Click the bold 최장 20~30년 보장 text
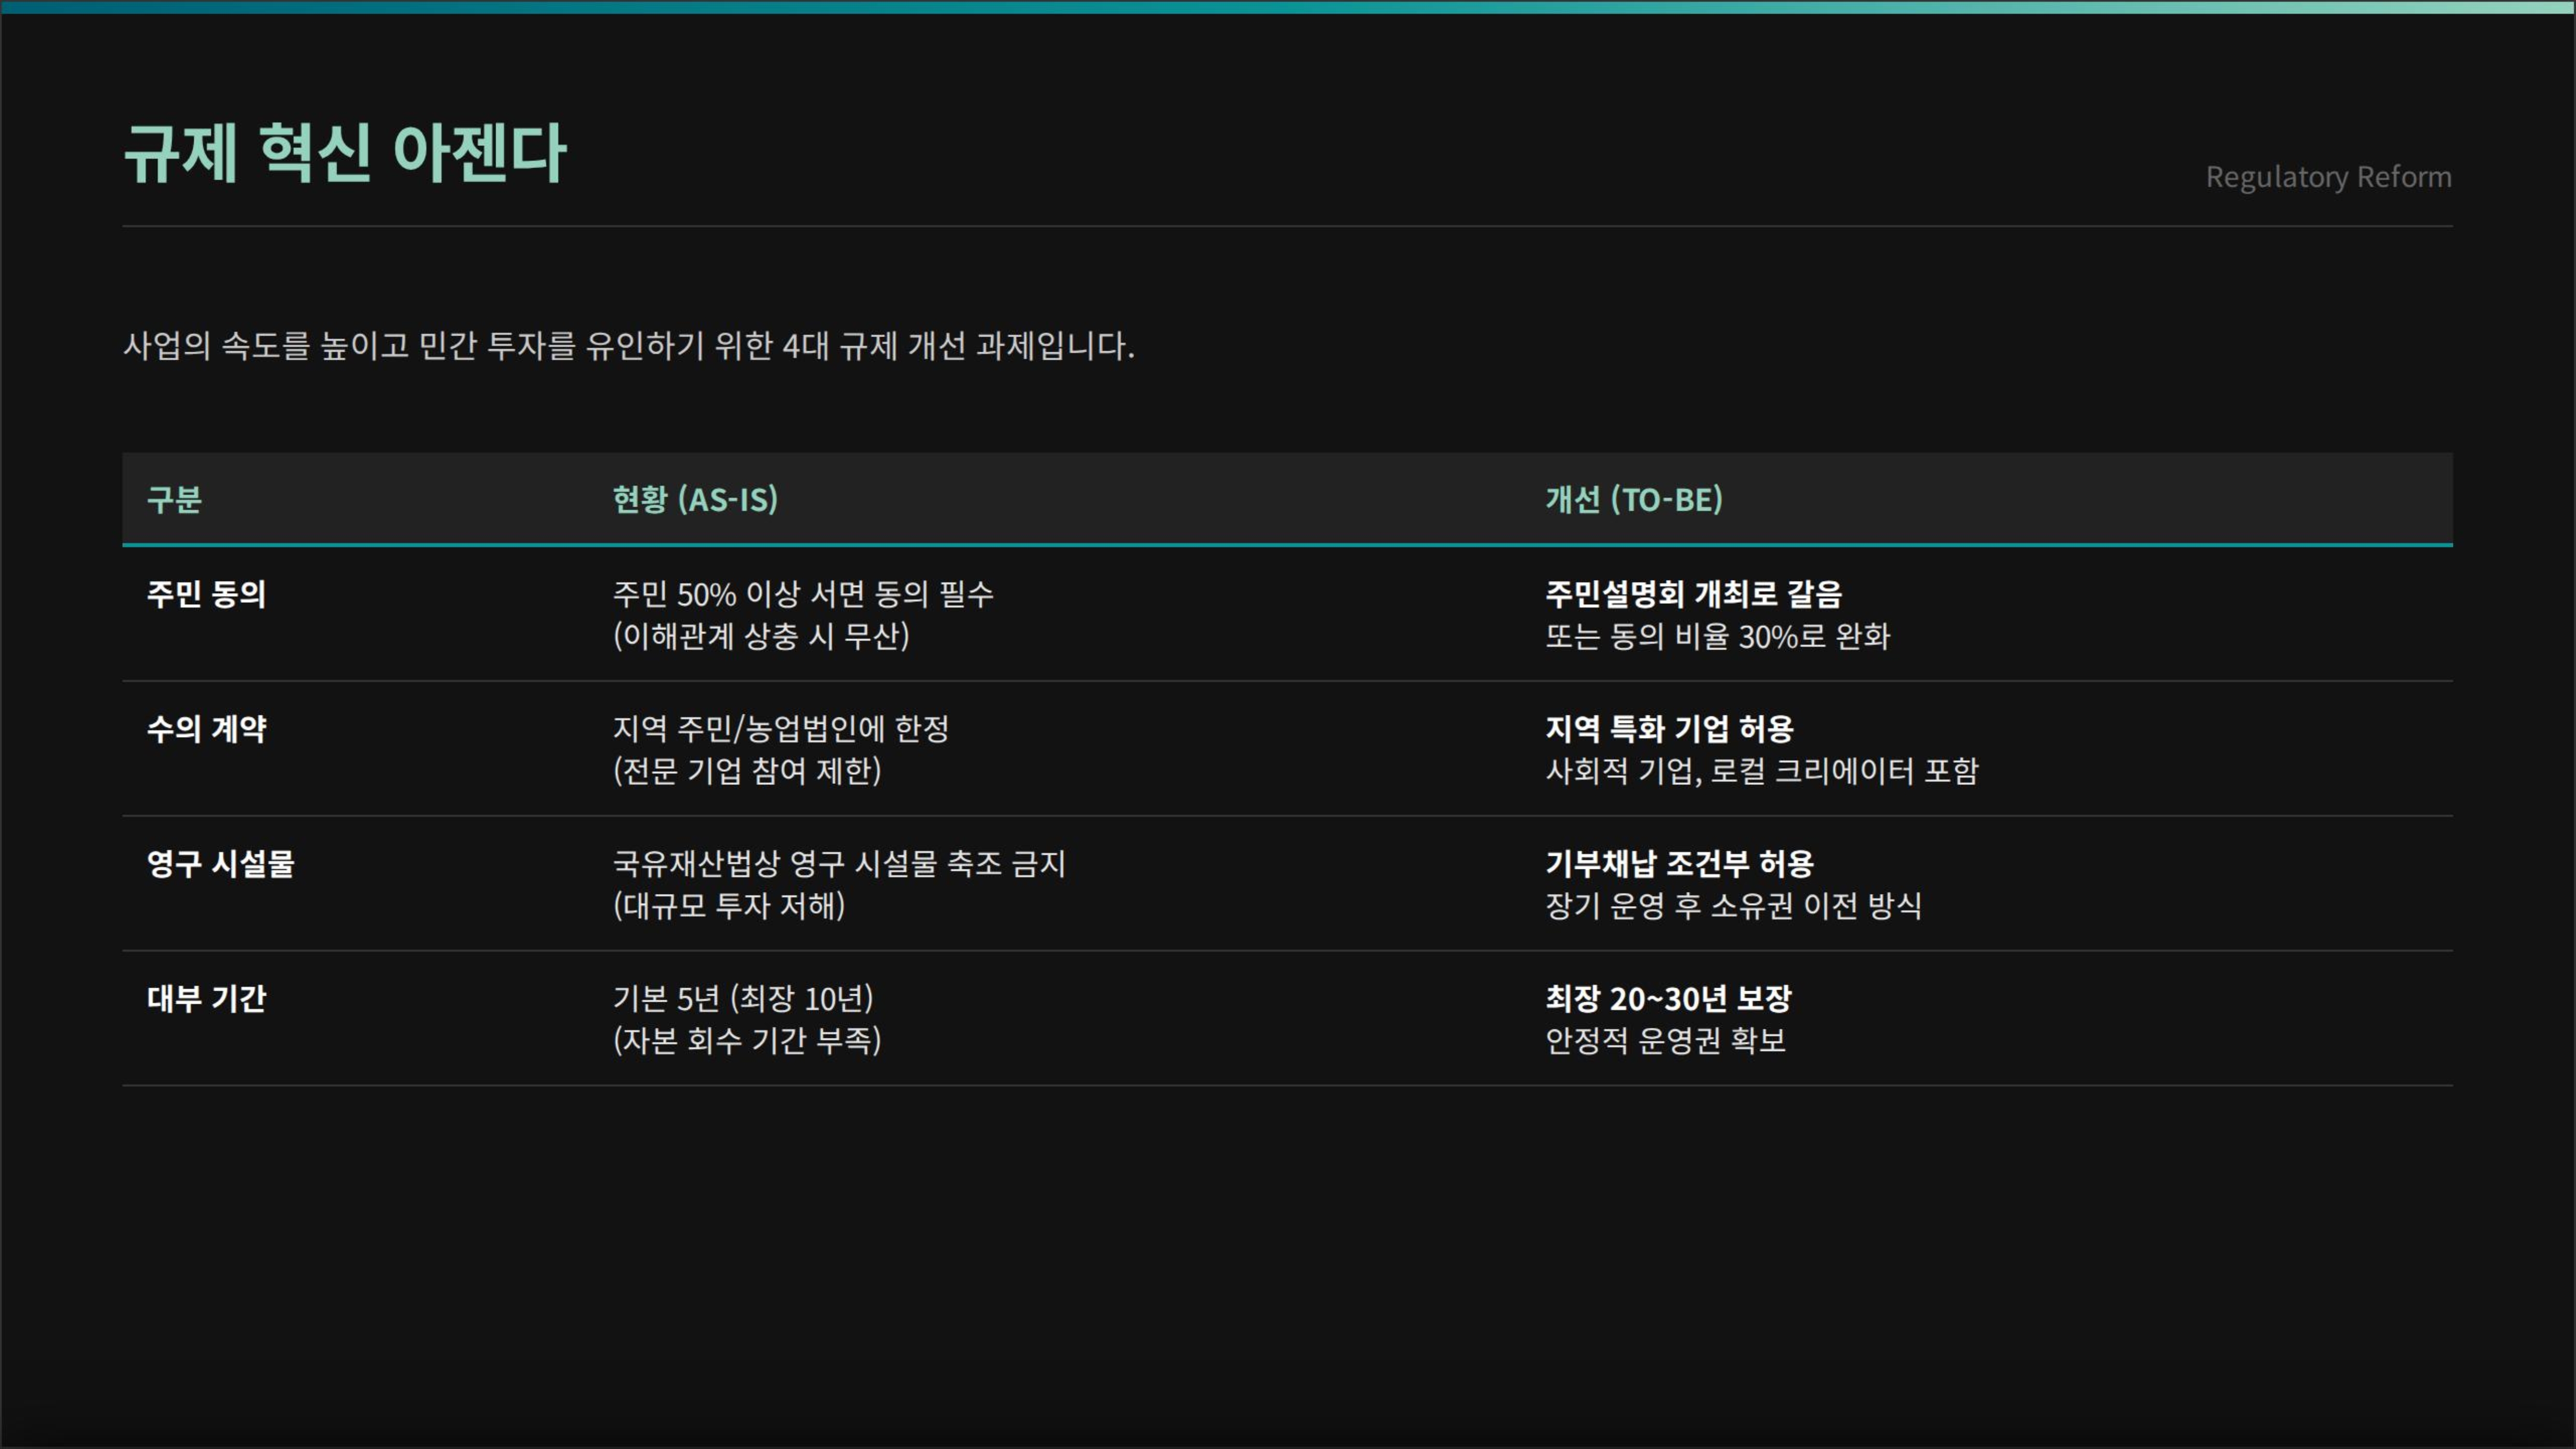This screenshot has height=1449, width=2576. pos(1668,998)
